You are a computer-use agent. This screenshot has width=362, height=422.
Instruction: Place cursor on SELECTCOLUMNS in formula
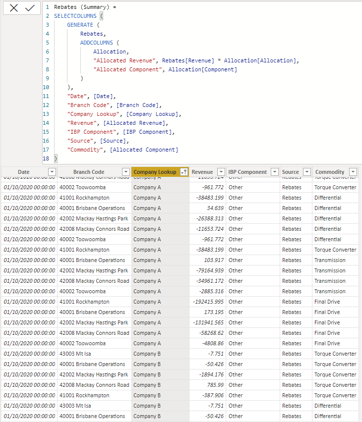click(75, 16)
